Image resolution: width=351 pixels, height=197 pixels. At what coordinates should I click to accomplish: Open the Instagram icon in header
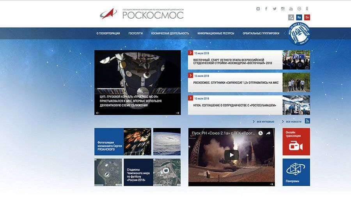283,9
